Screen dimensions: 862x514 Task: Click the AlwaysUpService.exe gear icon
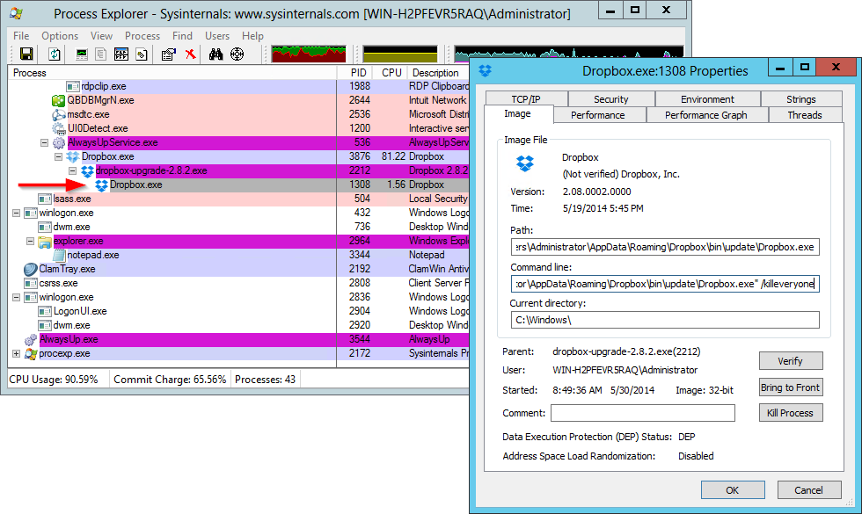point(59,142)
